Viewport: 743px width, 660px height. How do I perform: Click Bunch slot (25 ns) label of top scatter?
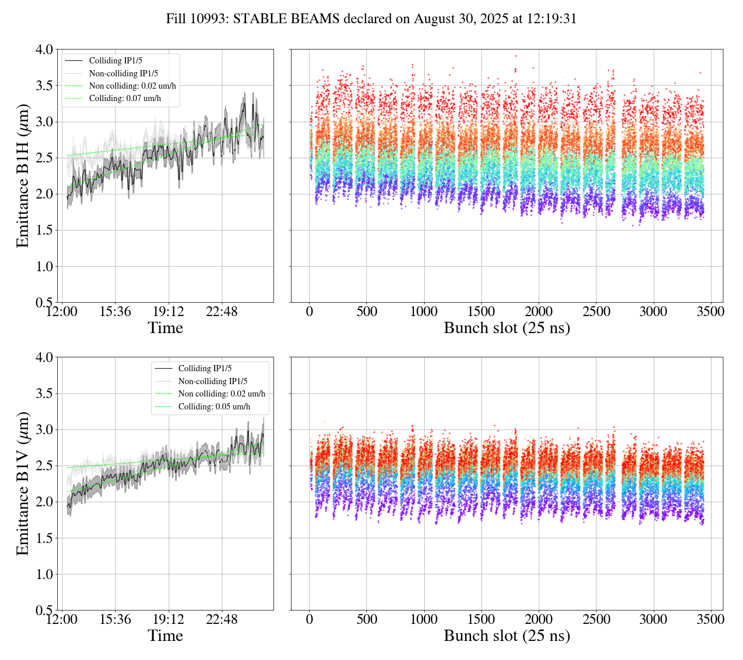tap(507, 328)
